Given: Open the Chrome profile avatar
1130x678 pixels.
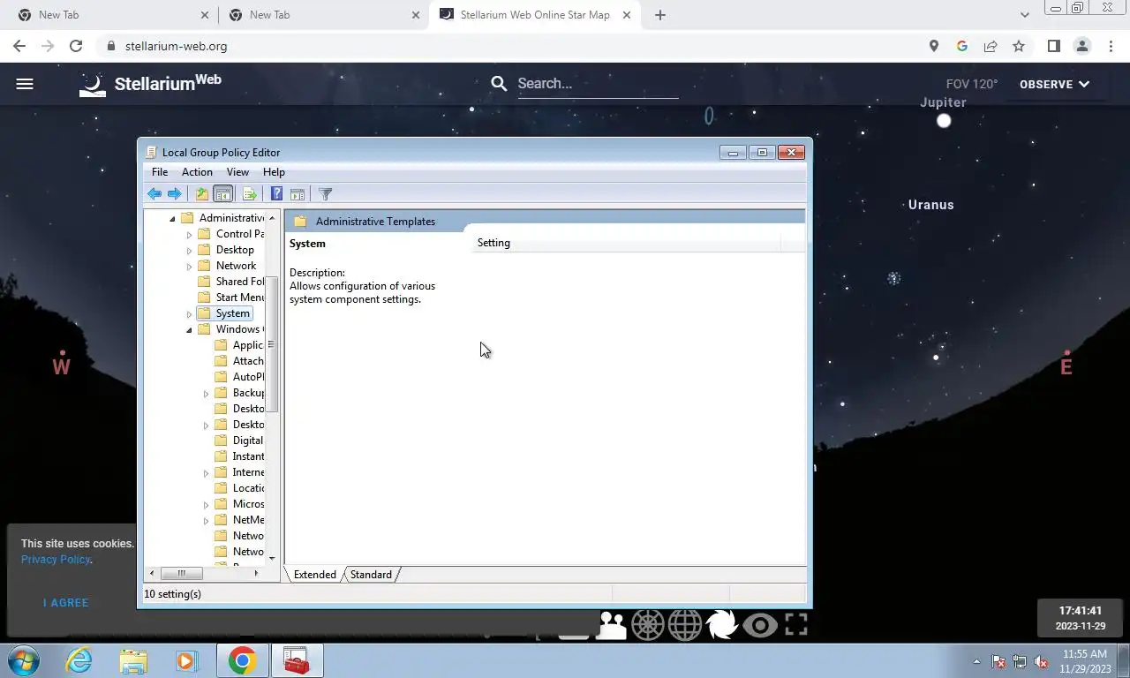Looking at the screenshot, I should tap(1081, 46).
